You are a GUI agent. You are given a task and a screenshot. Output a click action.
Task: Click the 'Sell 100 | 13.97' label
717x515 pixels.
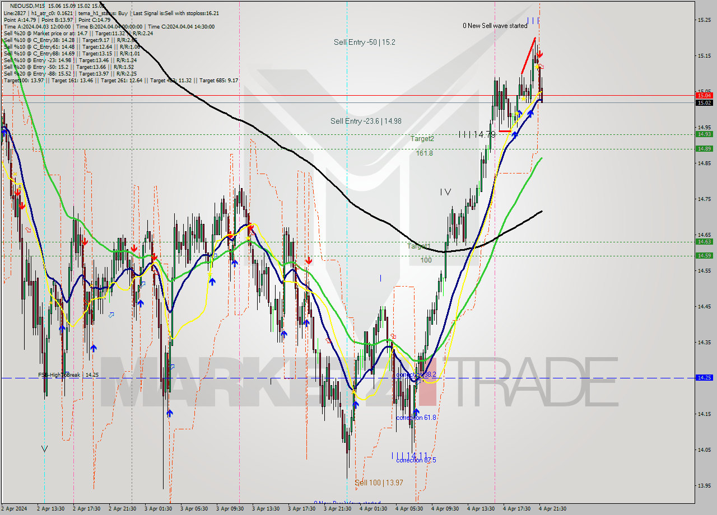pyautogui.click(x=379, y=483)
